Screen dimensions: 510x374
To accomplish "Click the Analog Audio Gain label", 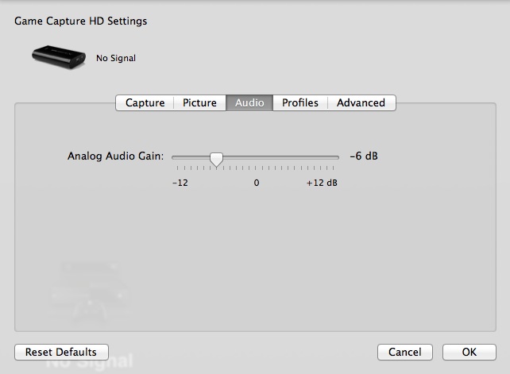I will [115, 156].
